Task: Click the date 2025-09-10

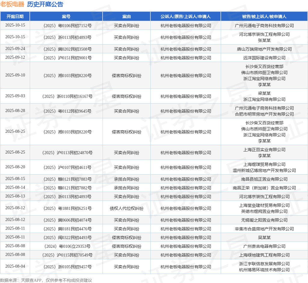Action: [x=15, y=75]
